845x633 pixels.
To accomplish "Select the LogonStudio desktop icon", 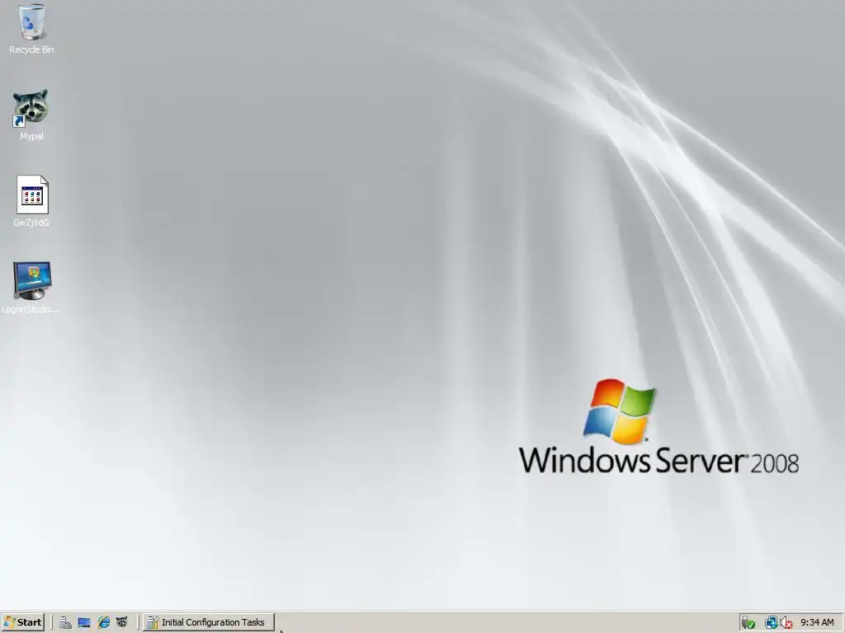I will (x=31, y=288).
